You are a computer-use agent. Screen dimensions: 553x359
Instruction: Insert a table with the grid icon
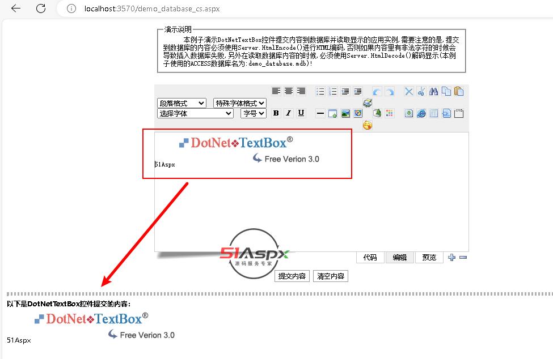point(434,113)
